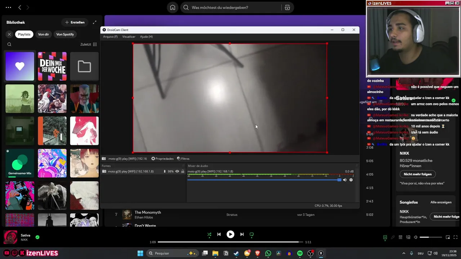Viewport: 461px width, 259px height.
Task: Open the lyrics microphone icon
Action: pos(393,237)
